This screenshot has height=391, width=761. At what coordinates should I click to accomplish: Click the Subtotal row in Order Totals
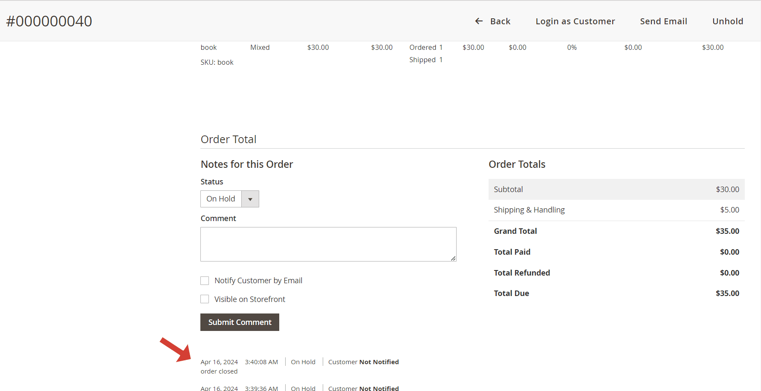tap(616, 190)
